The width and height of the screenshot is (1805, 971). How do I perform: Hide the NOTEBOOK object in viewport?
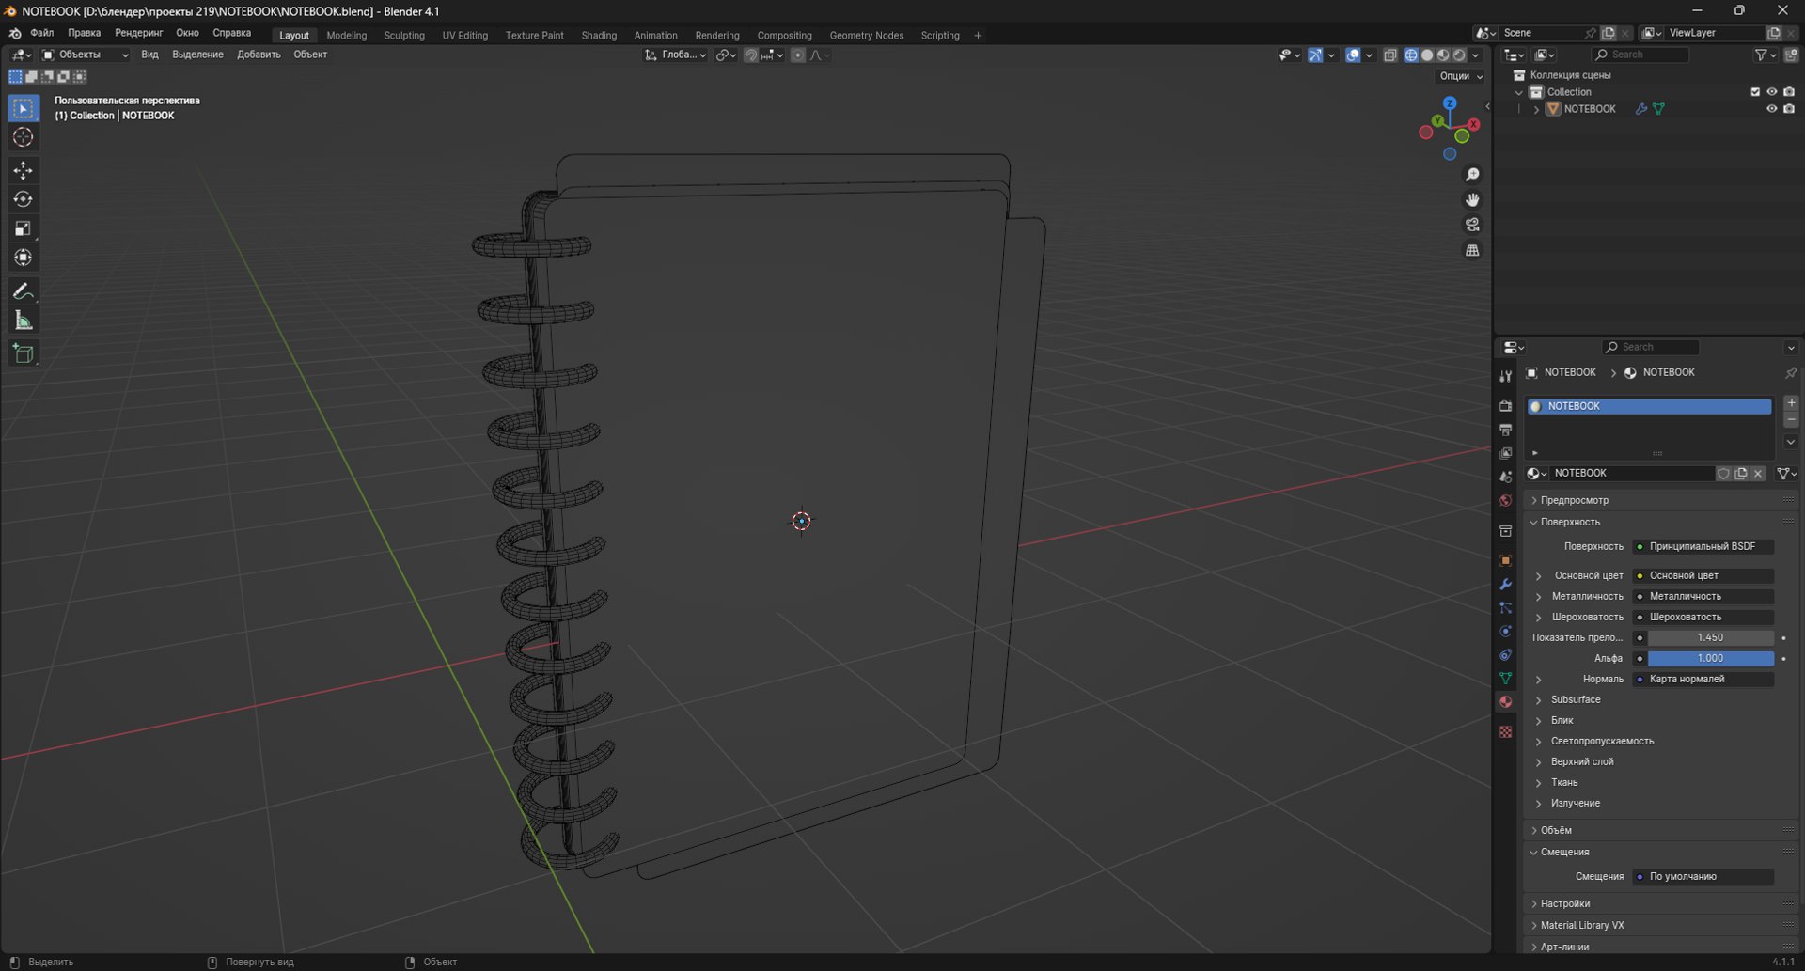pos(1771,109)
